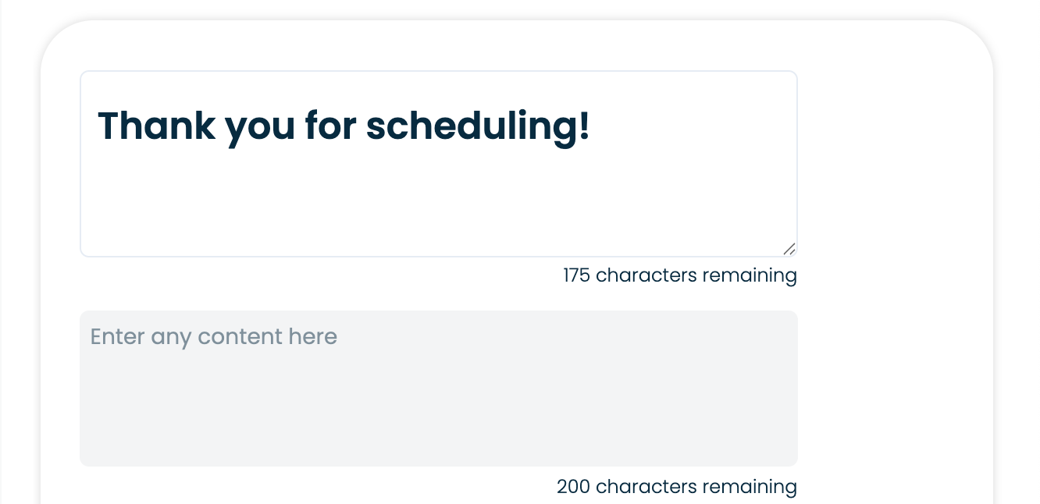Image resolution: width=1040 pixels, height=504 pixels.
Task: Click the number "200" in the counter
Action: tap(573, 487)
